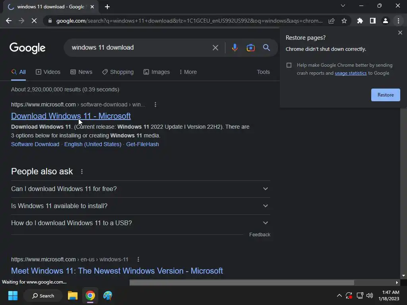This screenshot has width=407, height=305.
Task: Expand Is Windows 11 available to install
Action: (x=140, y=206)
